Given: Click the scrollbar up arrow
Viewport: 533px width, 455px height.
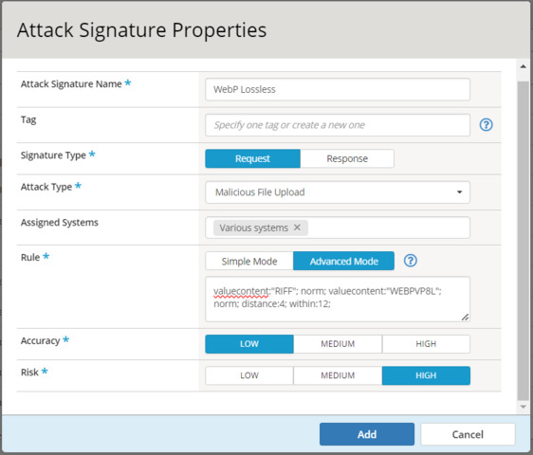Looking at the screenshot, I should [524, 66].
